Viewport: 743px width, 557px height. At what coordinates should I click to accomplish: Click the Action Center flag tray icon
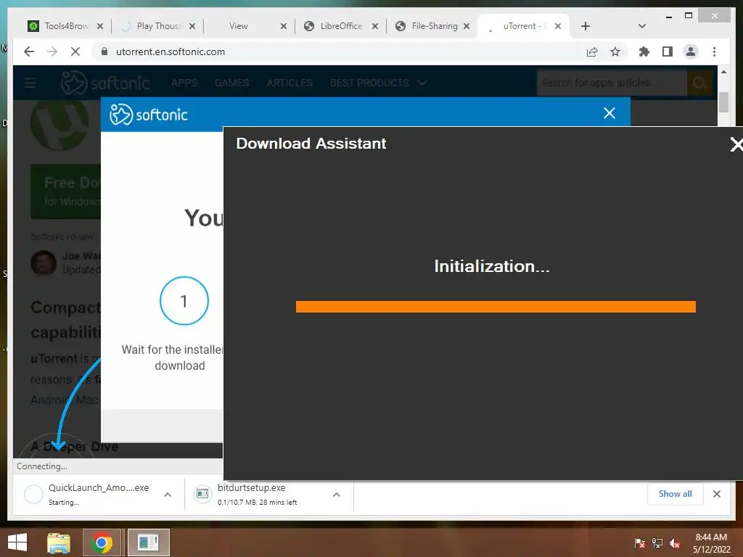tap(639, 543)
